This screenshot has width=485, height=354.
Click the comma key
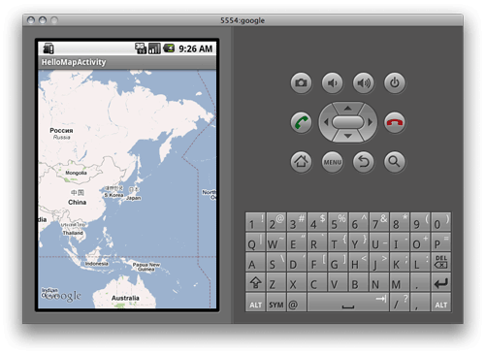tap(420, 303)
